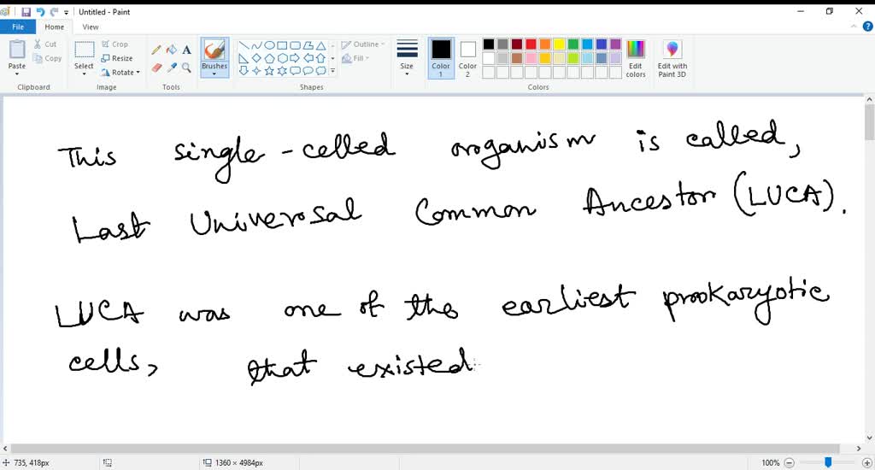875x470 pixels.
Task: Set Color 1 as the active color
Action: [441, 56]
